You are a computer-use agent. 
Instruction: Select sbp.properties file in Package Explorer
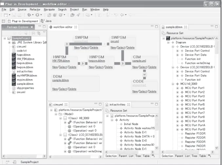[25, 88]
